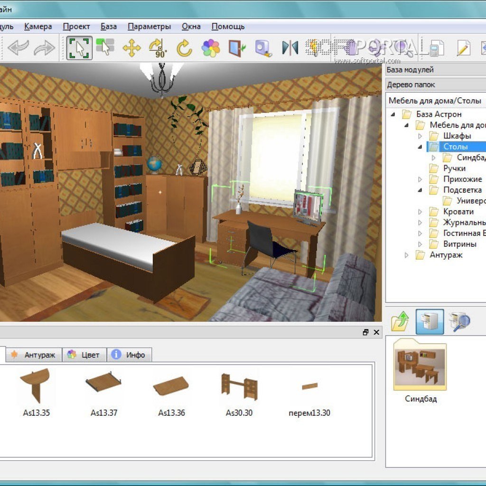Select the object selection cursor tool

coord(79,47)
